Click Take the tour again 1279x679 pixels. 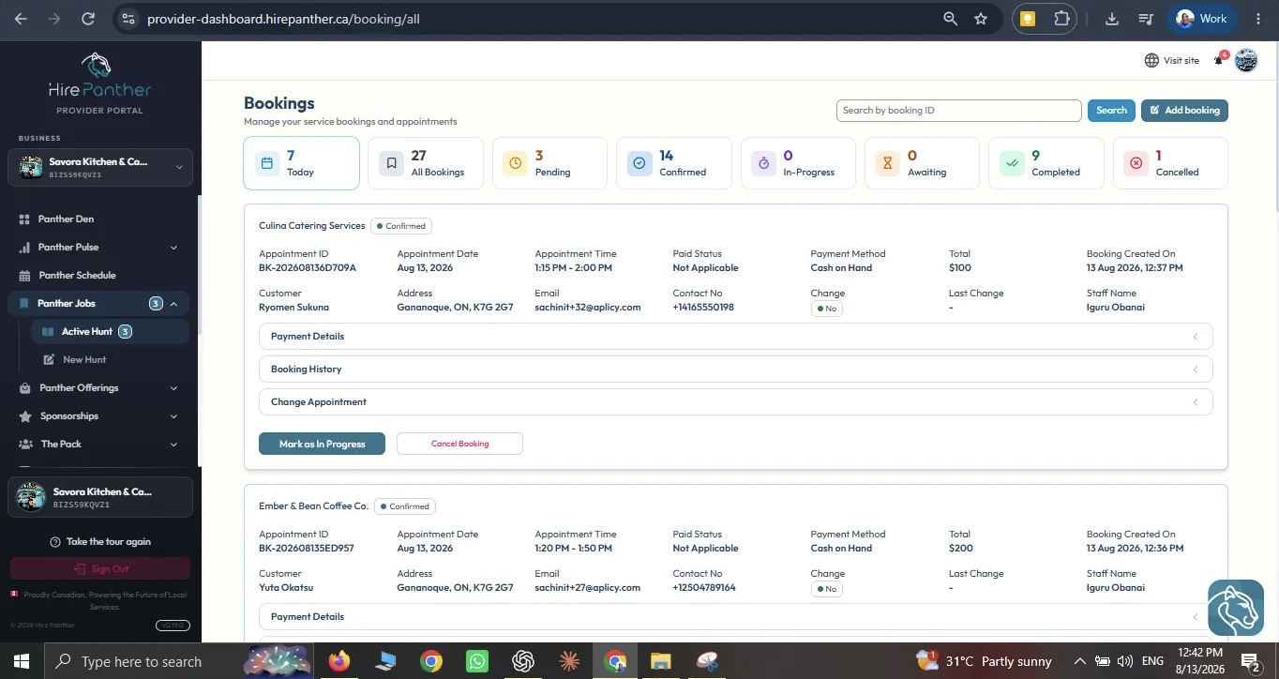tap(100, 541)
